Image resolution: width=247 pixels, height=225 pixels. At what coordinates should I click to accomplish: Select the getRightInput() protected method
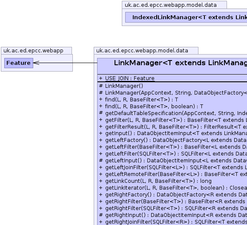tap(173, 215)
